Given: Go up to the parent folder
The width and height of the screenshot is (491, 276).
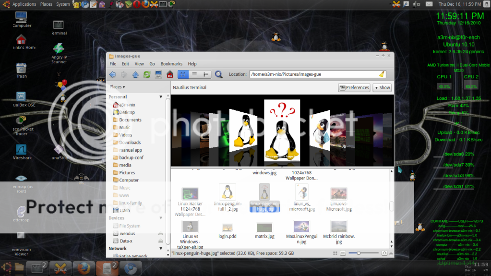Looking at the screenshot, I should pyautogui.click(x=135, y=74).
